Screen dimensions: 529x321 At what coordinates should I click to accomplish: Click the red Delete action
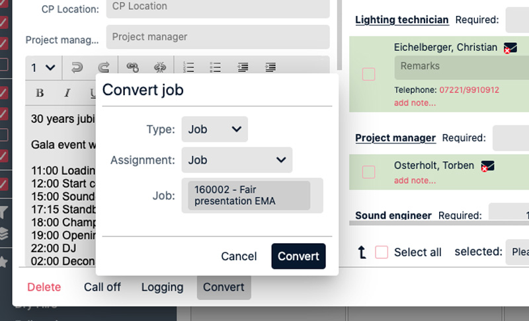click(44, 287)
